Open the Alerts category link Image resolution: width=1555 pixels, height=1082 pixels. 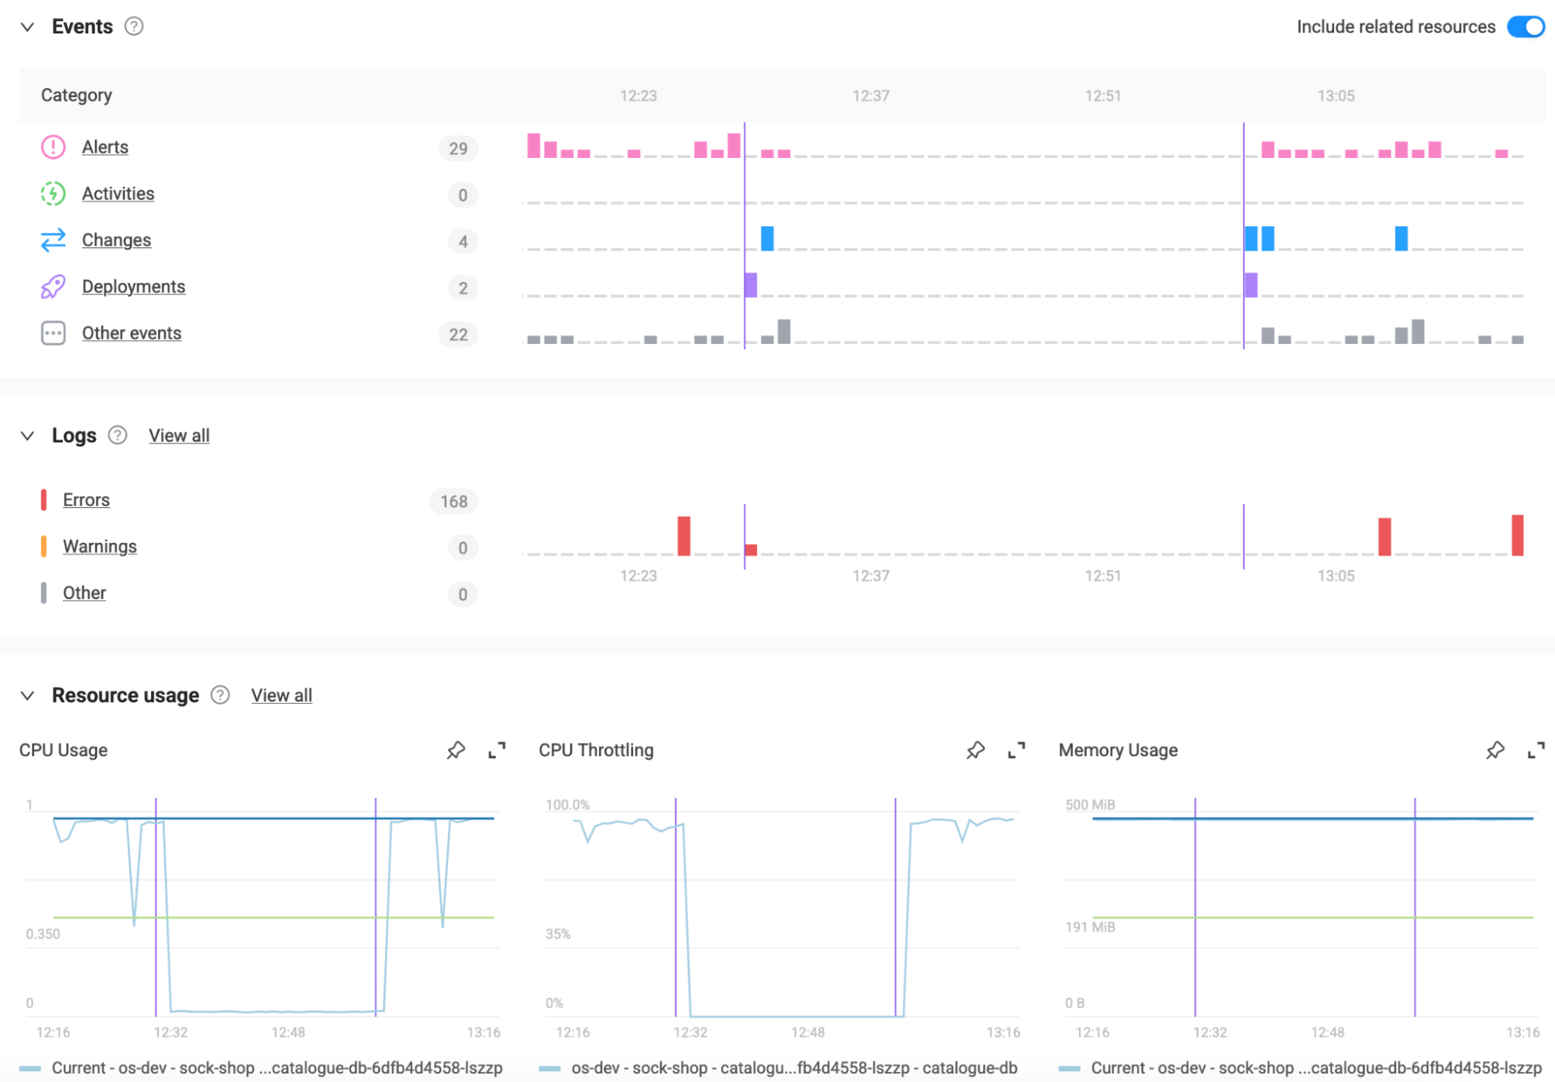tap(105, 147)
